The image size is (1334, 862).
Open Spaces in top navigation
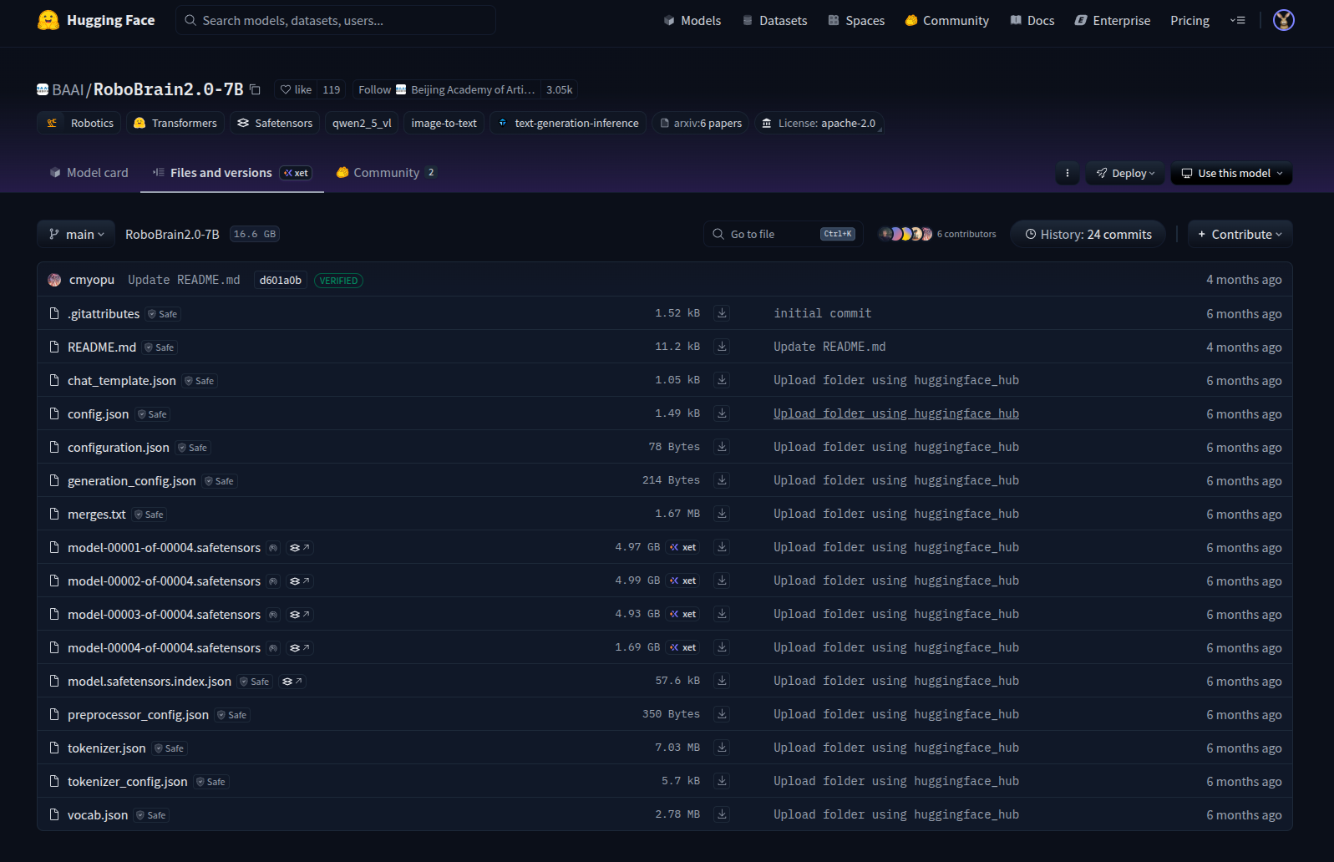click(856, 20)
